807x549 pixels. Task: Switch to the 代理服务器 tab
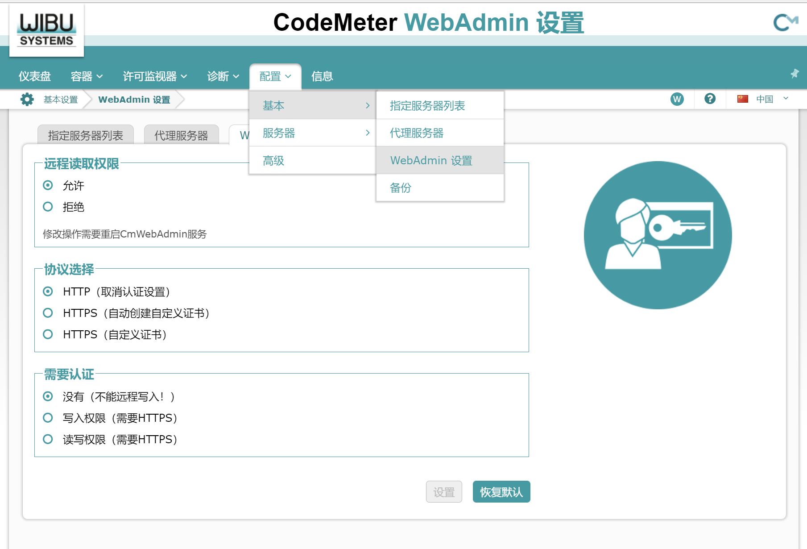pyautogui.click(x=181, y=135)
